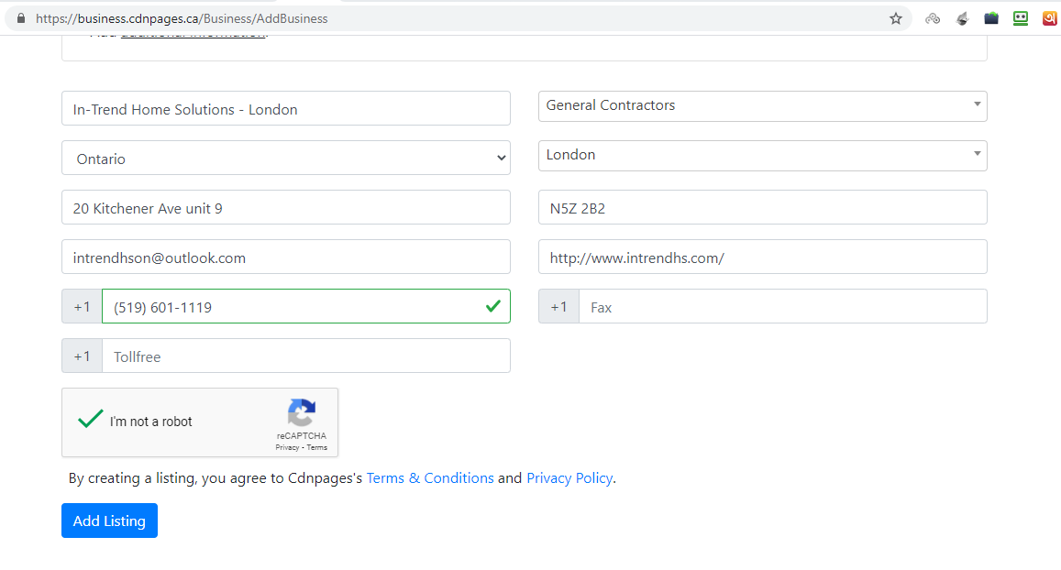The image size is (1061, 570).
Task: Open the General Contractors category dropdown
Action: pos(763,106)
